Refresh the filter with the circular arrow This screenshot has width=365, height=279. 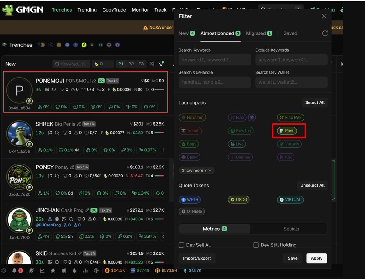325,33
